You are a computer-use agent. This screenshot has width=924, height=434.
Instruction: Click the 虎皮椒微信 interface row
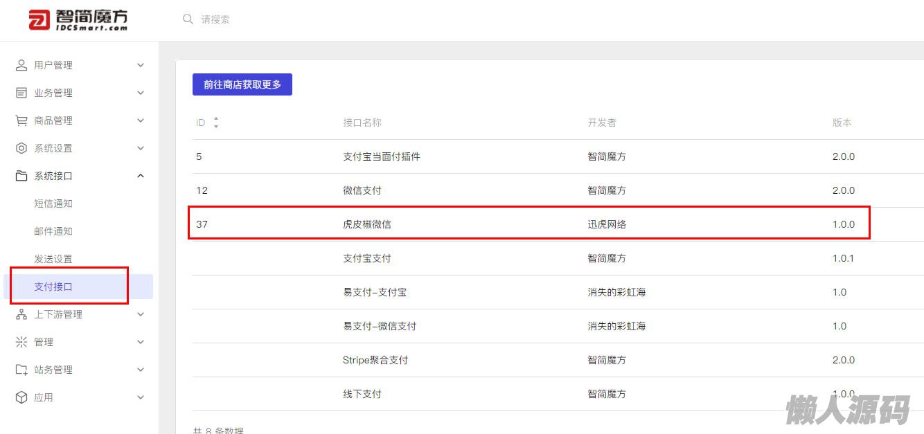[367, 224]
